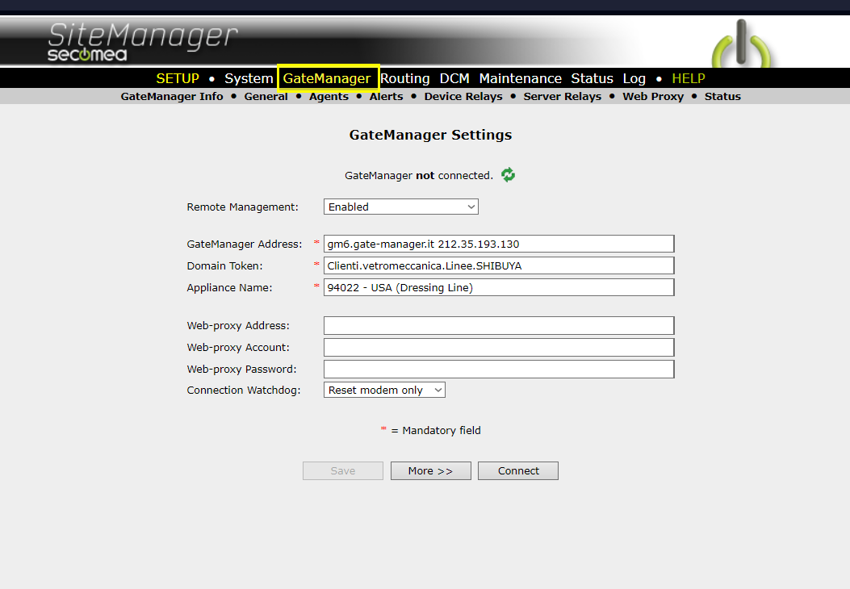850x589 pixels.
Task: Click the Web-proxy Account input field
Action: point(499,347)
